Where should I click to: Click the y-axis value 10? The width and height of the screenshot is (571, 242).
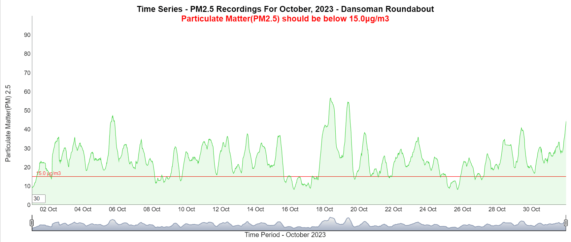tap(27, 186)
